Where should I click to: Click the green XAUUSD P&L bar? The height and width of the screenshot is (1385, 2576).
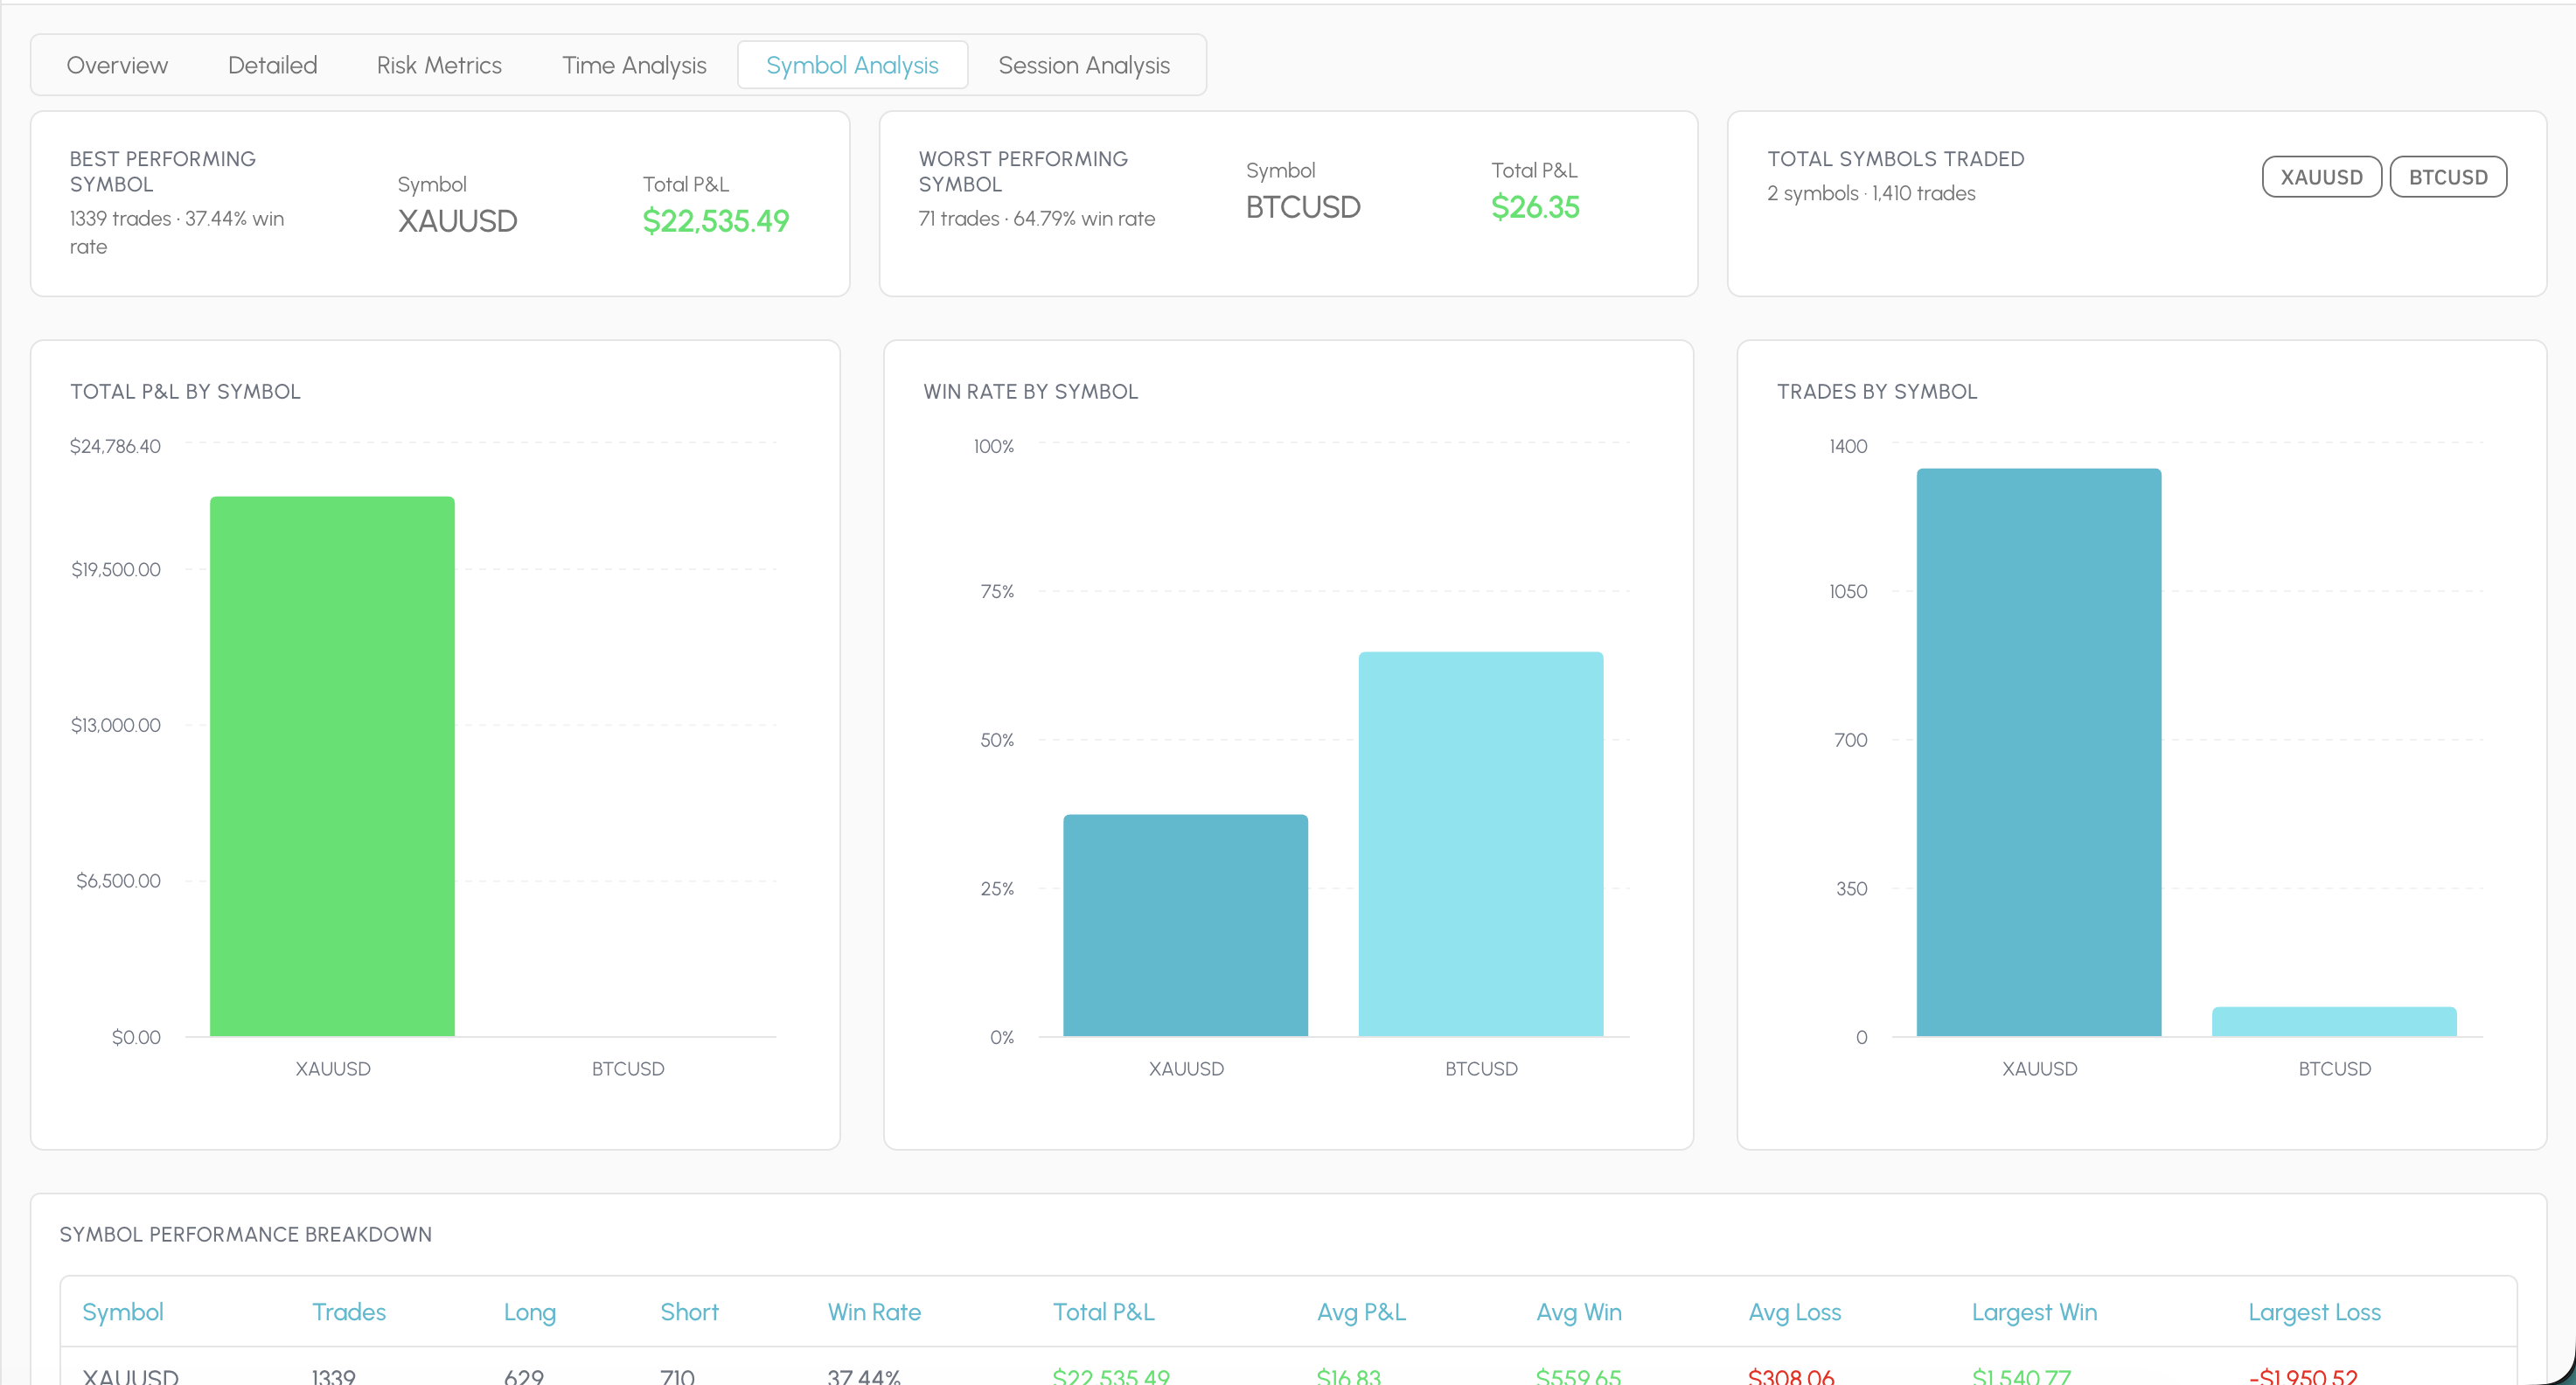pyautogui.click(x=332, y=766)
